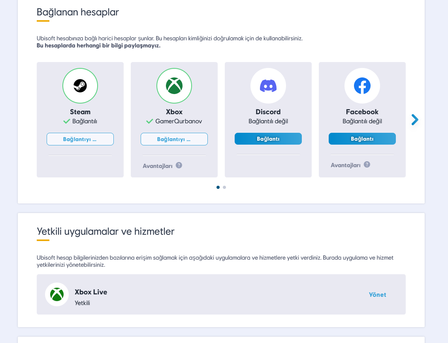Open Xbox Avantajları help question mark

click(x=179, y=165)
